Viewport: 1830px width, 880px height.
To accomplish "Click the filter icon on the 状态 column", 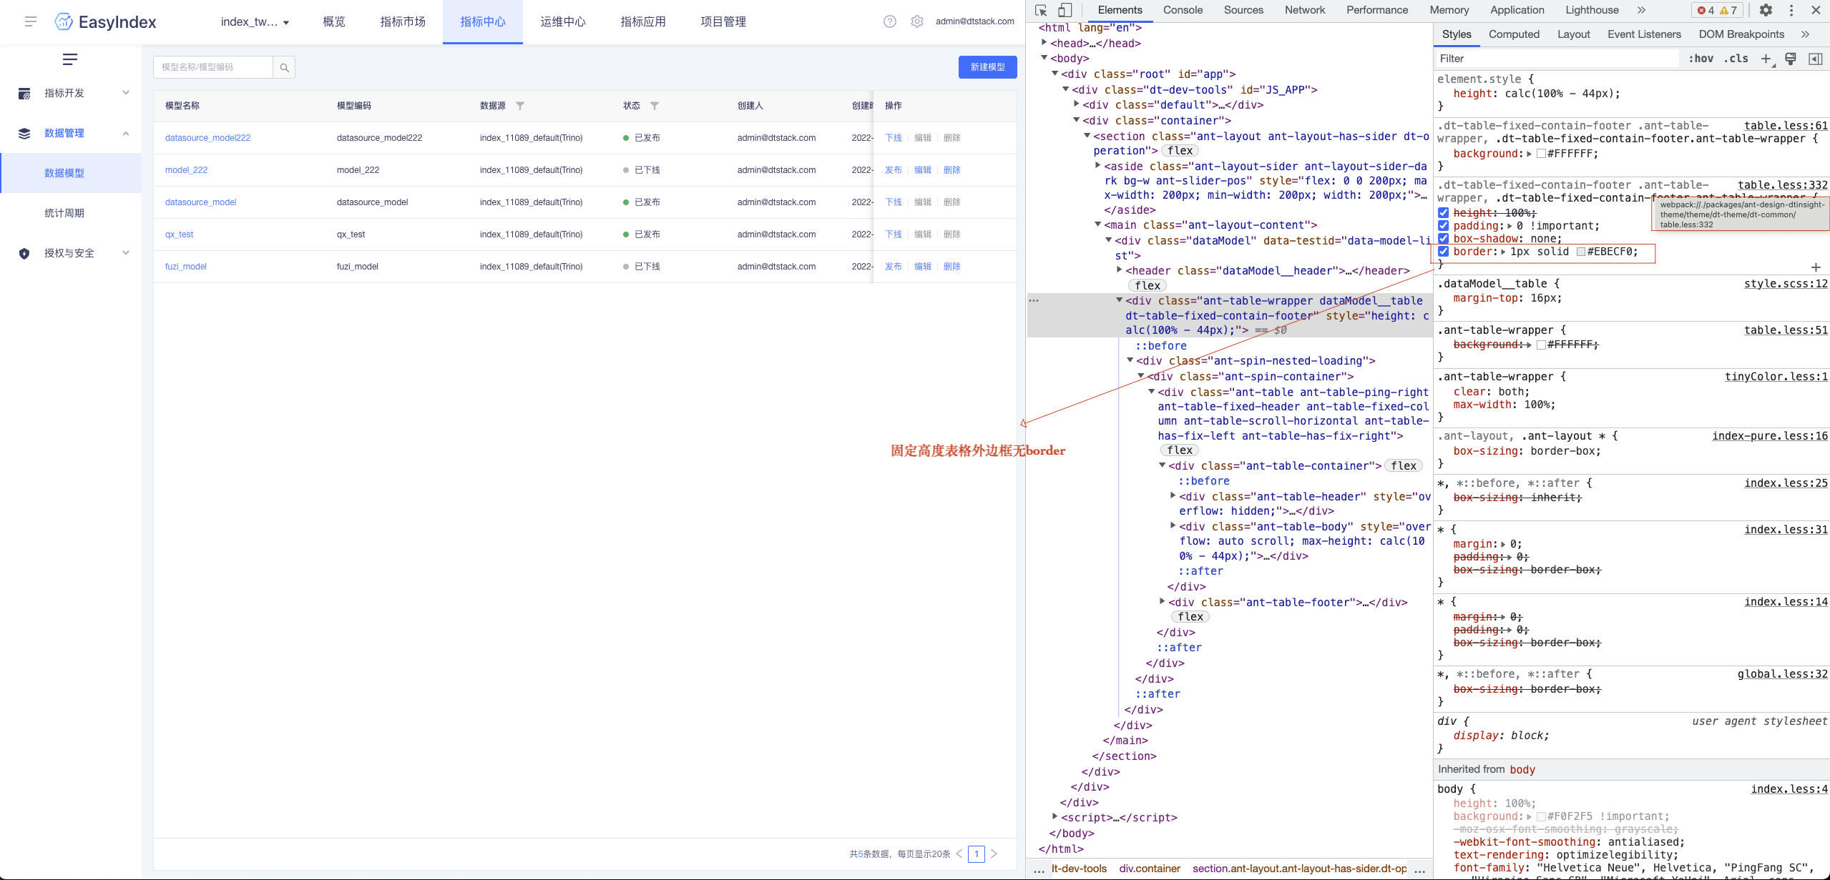I will pyautogui.click(x=654, y=105).
